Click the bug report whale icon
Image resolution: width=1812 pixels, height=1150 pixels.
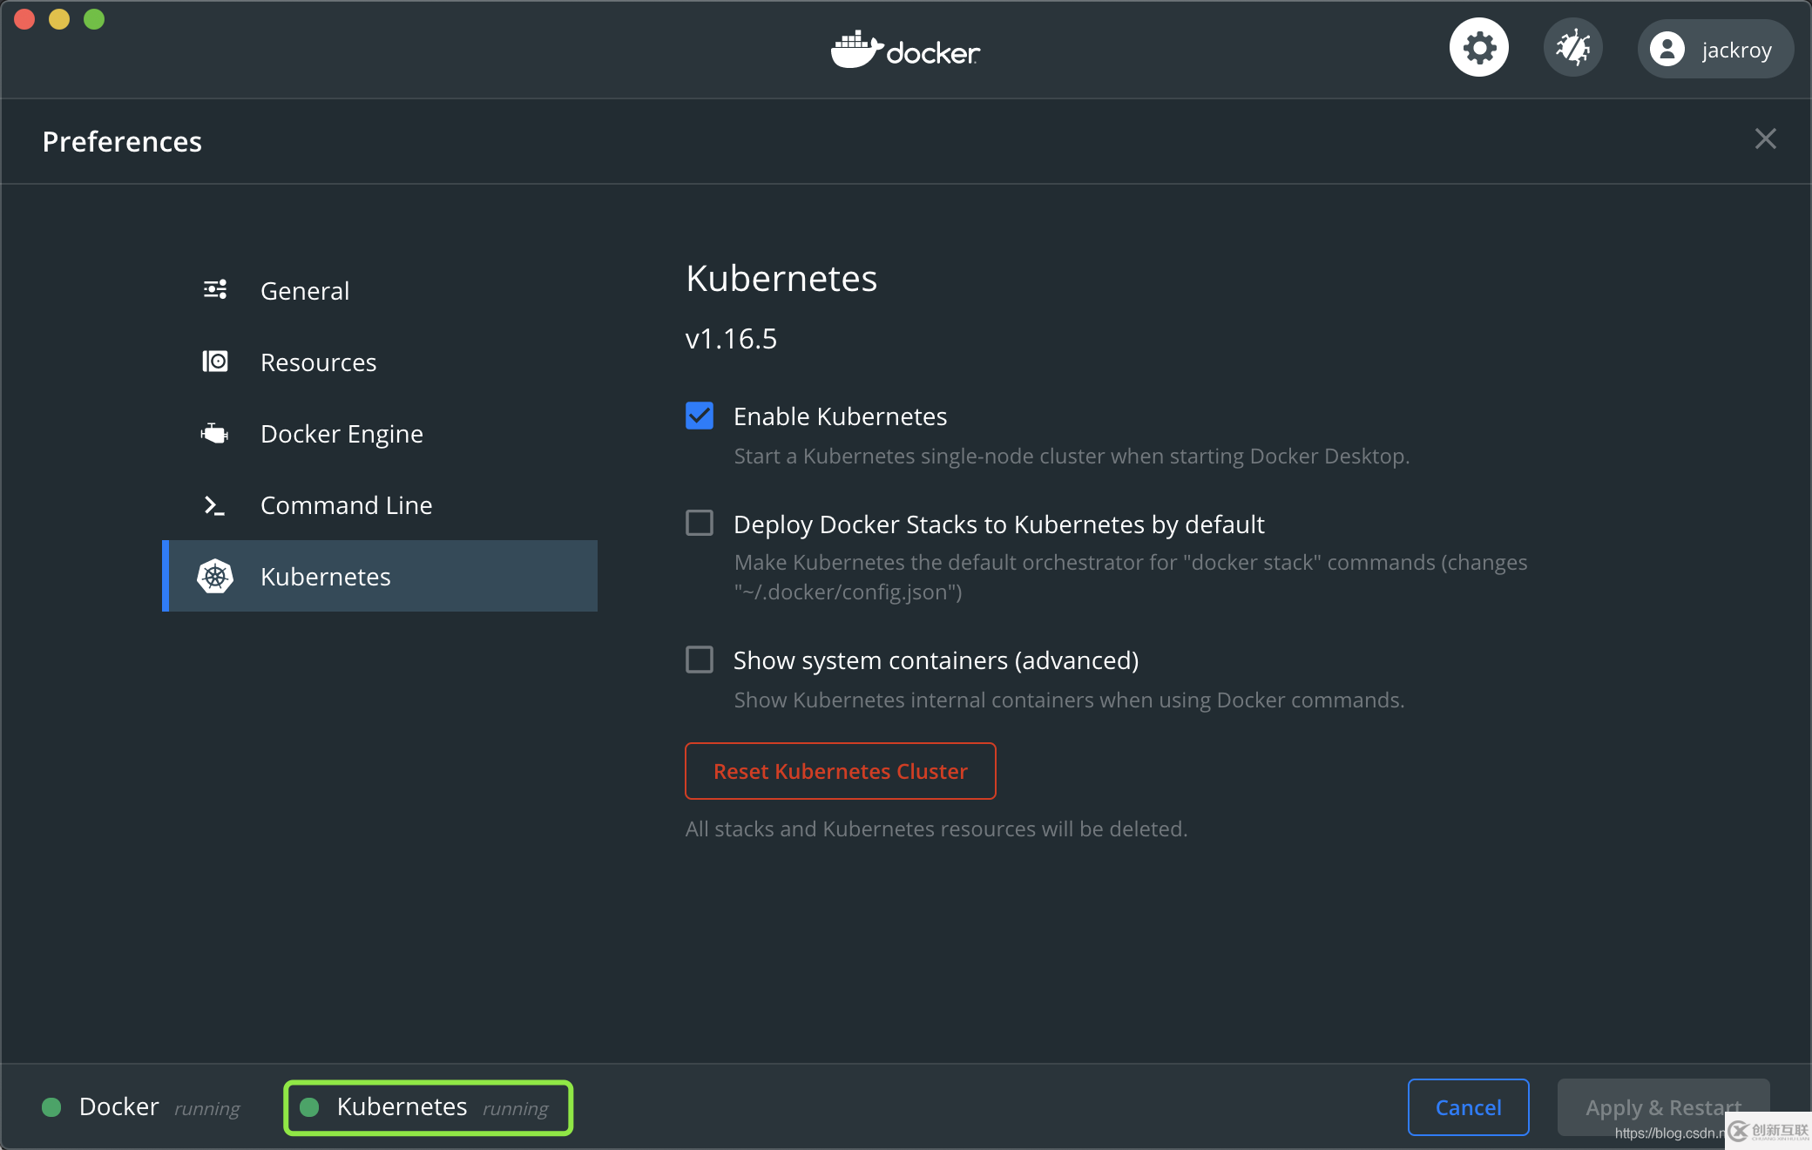point(1573,47)
